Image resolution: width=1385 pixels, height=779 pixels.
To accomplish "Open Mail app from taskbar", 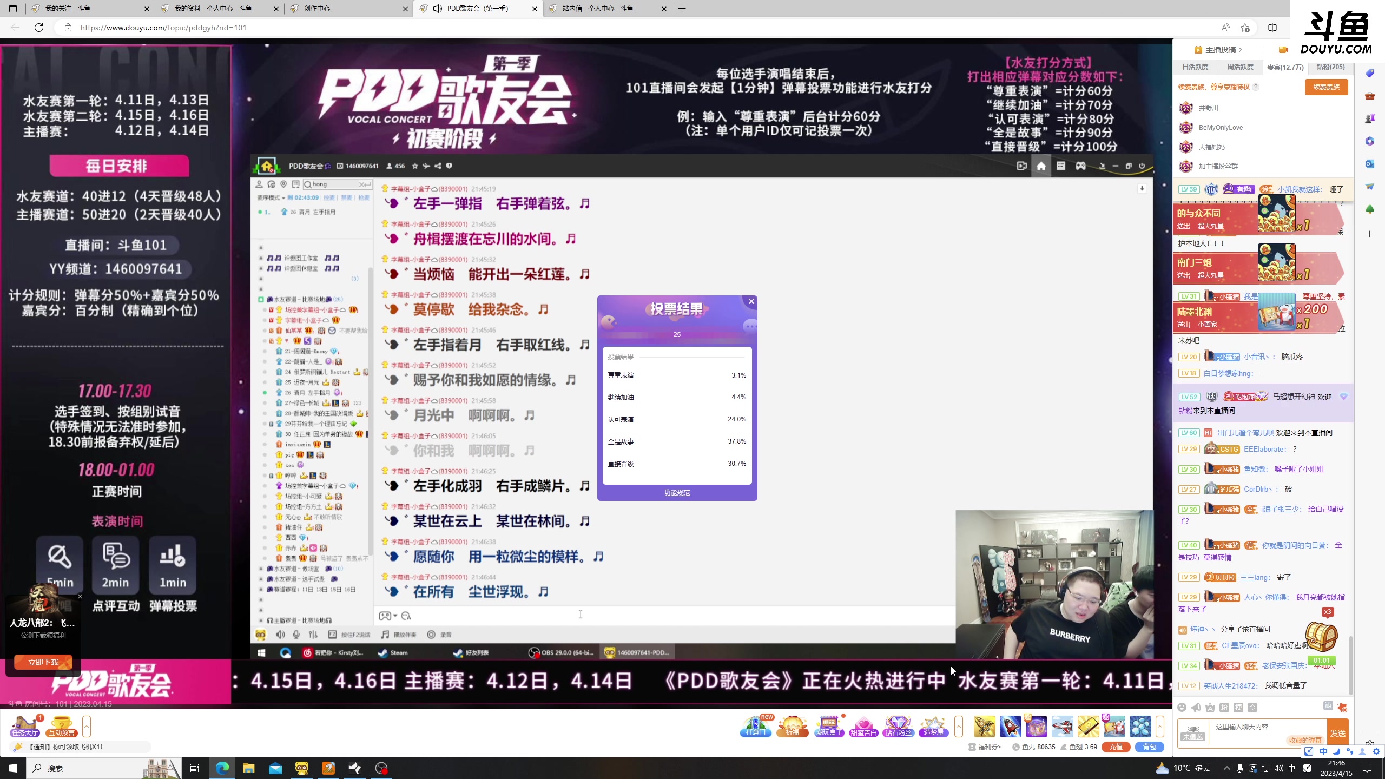I will [275, 768].
